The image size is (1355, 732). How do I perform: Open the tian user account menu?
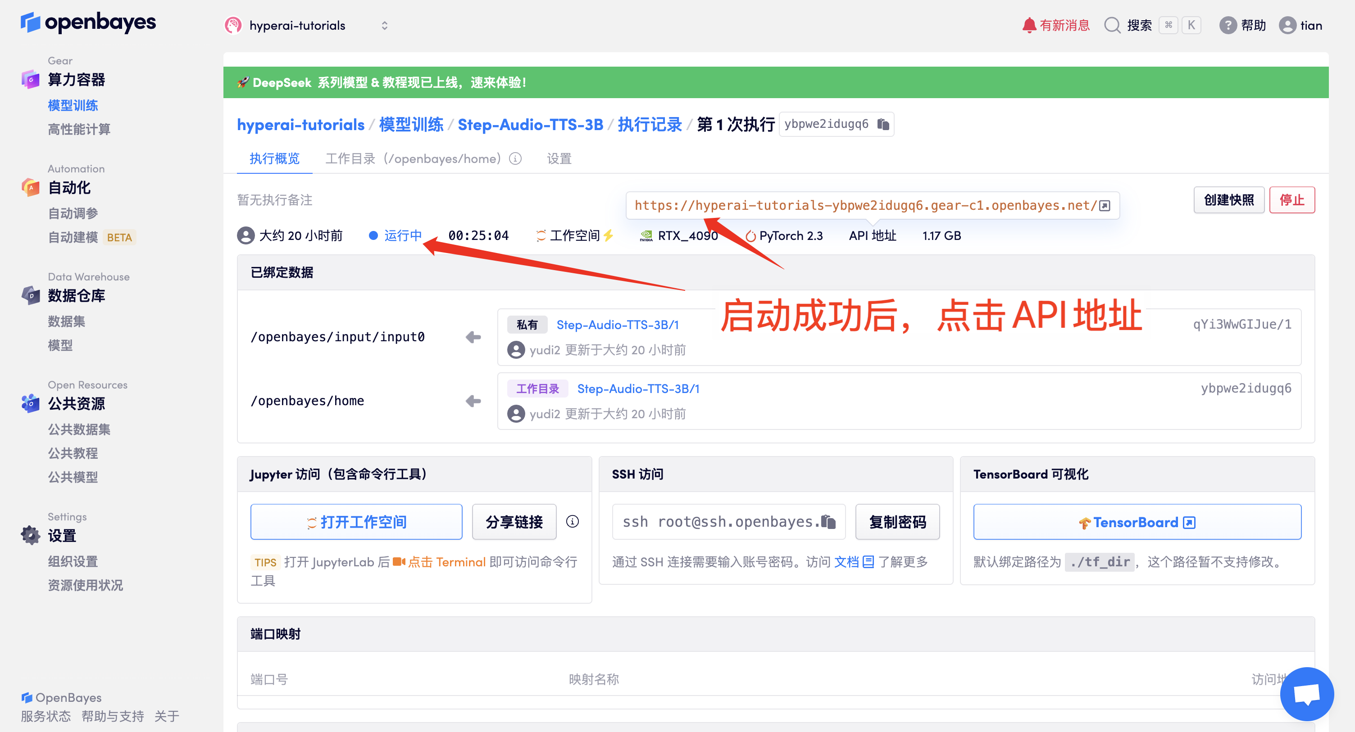(1300, 25)
